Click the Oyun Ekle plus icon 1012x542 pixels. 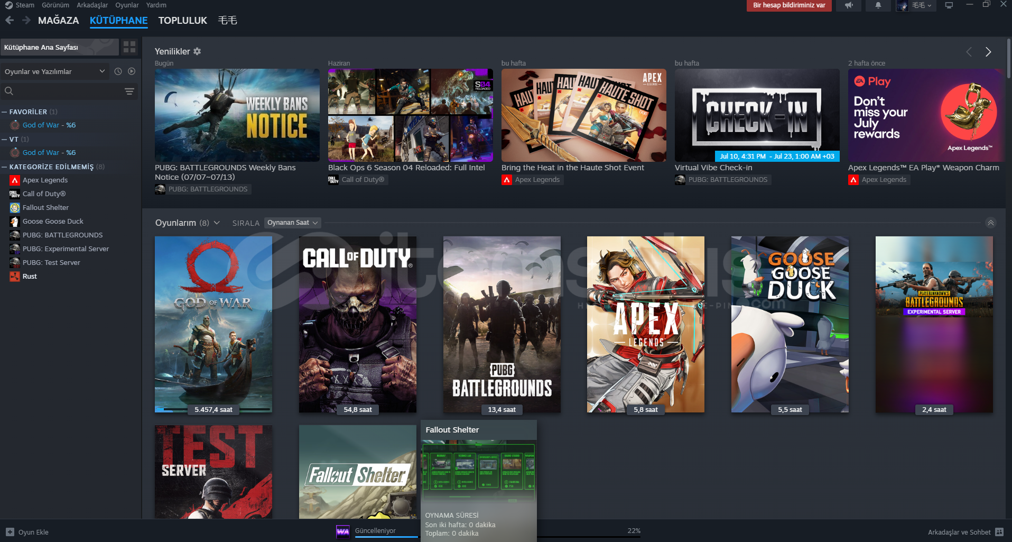click(x=10, y=532)
